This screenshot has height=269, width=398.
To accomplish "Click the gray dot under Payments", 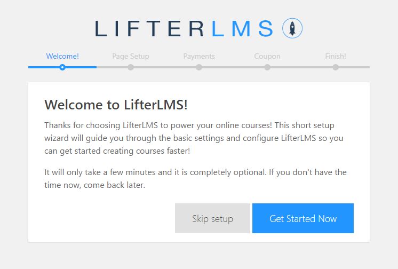I will (x=199, y=67).
